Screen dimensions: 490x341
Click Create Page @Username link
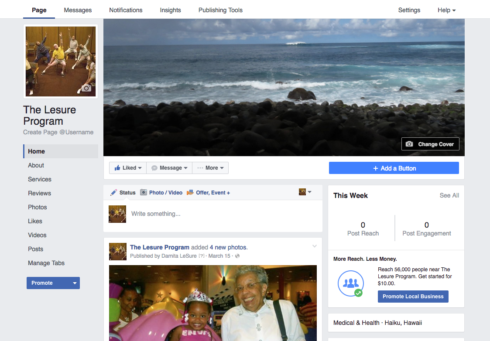[58, 132]
